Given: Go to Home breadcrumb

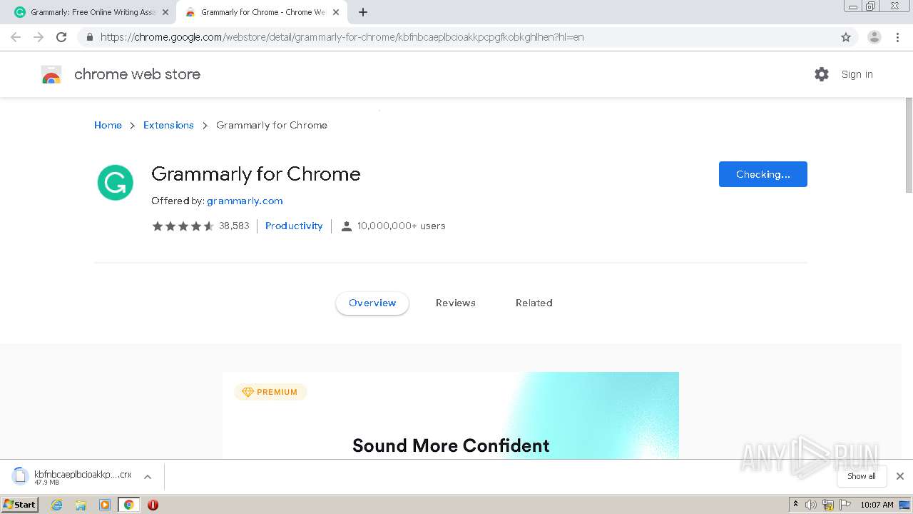Looking at the screenshot, I should tap(108, 125).
